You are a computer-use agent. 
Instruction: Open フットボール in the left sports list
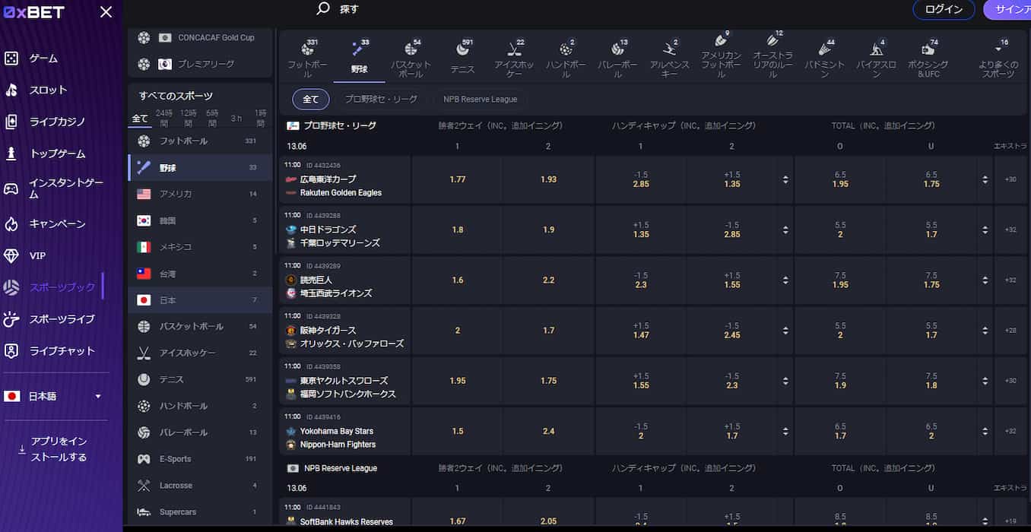[200, 141]
